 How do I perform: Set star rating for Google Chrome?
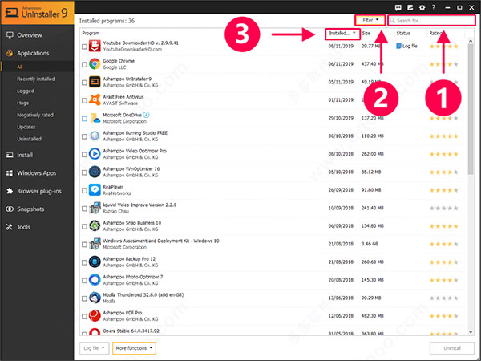pos(444,64)
